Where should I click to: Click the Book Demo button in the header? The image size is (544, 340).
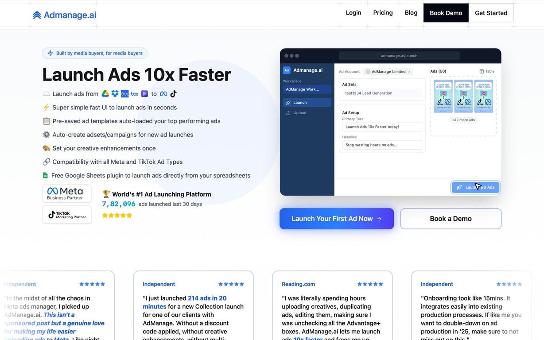[446, 13]
